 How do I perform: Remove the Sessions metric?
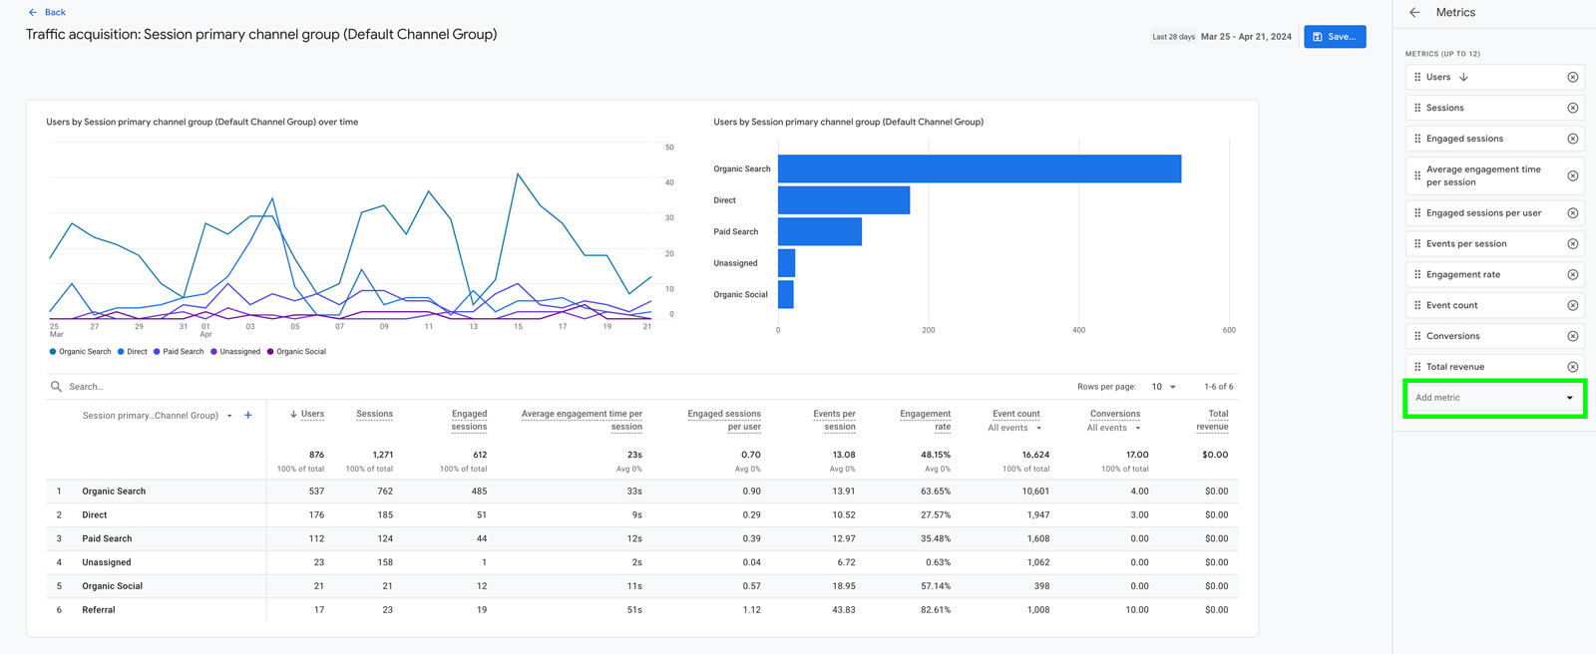pyautogui.click(x=1572, y=108)
